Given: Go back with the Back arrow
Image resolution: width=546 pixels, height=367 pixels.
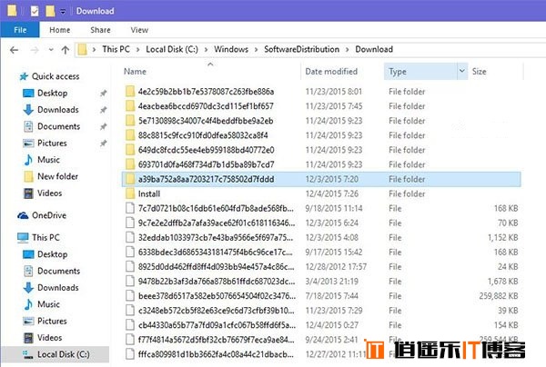Looking at the screenshot, I should click(15, 50).
